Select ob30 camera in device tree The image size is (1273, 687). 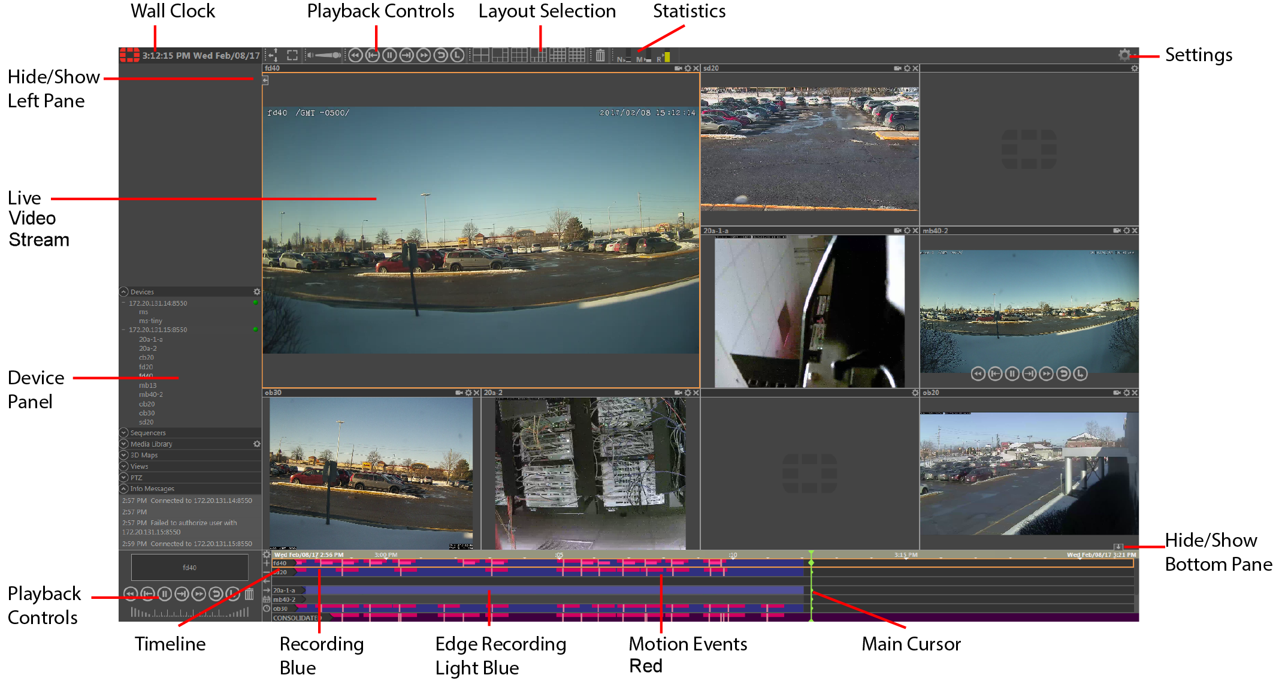click(147, 413)
